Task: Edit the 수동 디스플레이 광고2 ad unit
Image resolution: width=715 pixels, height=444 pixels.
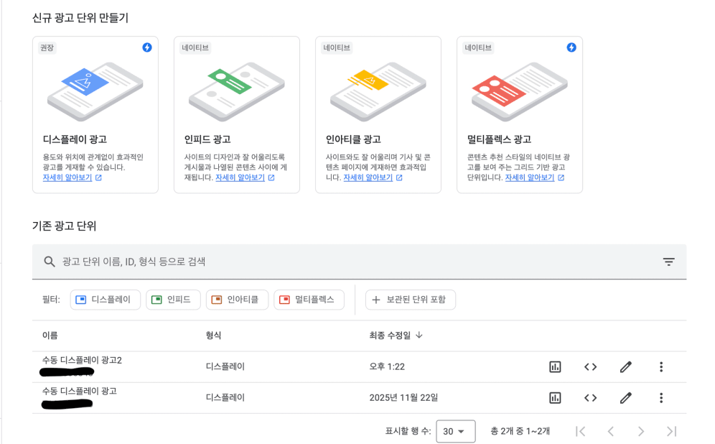Action: (x=625, y=367)
